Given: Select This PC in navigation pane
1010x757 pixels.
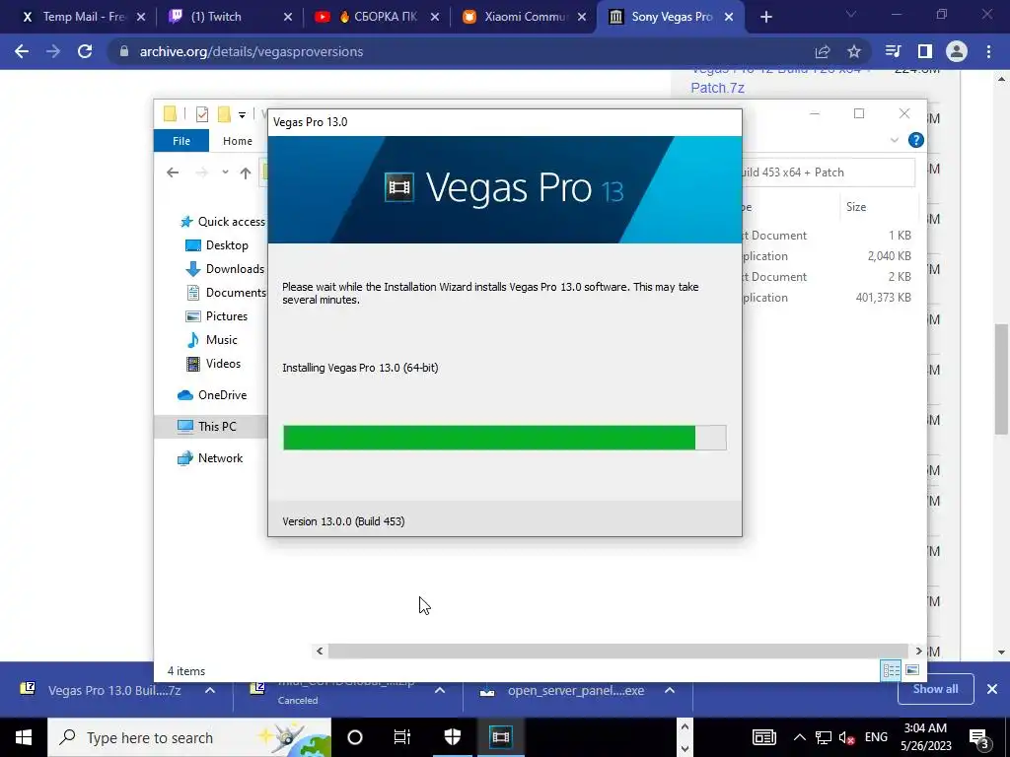Looking at the screenshot, I should [x=211, y=426].
